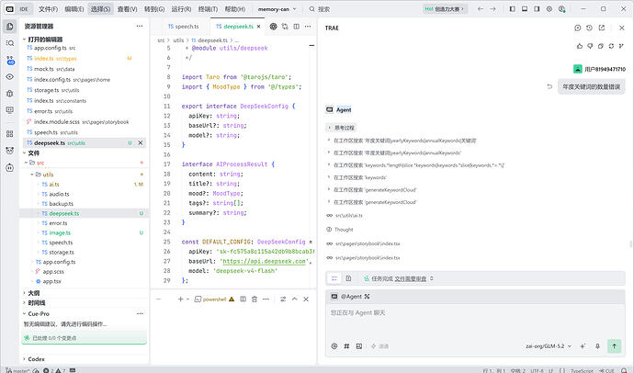Open Source Control with 40 changes badge

[x=10, y=61]
